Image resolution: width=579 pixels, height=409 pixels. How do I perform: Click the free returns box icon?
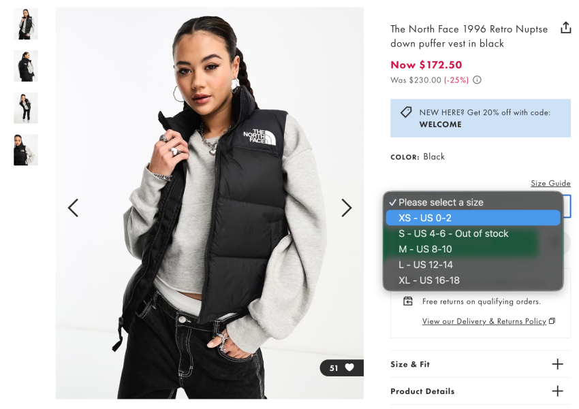(407, 301)
